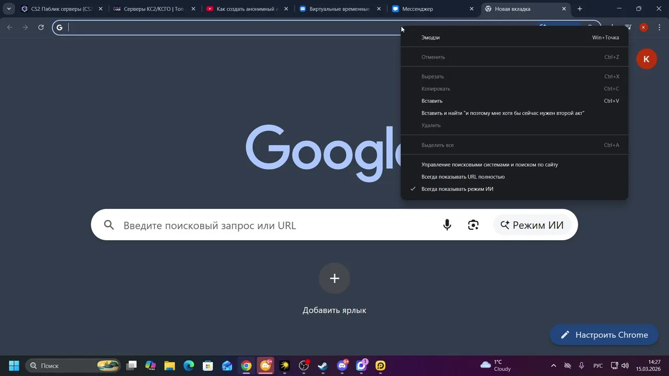Switch to the Мессенджер tab

[433, 9]
